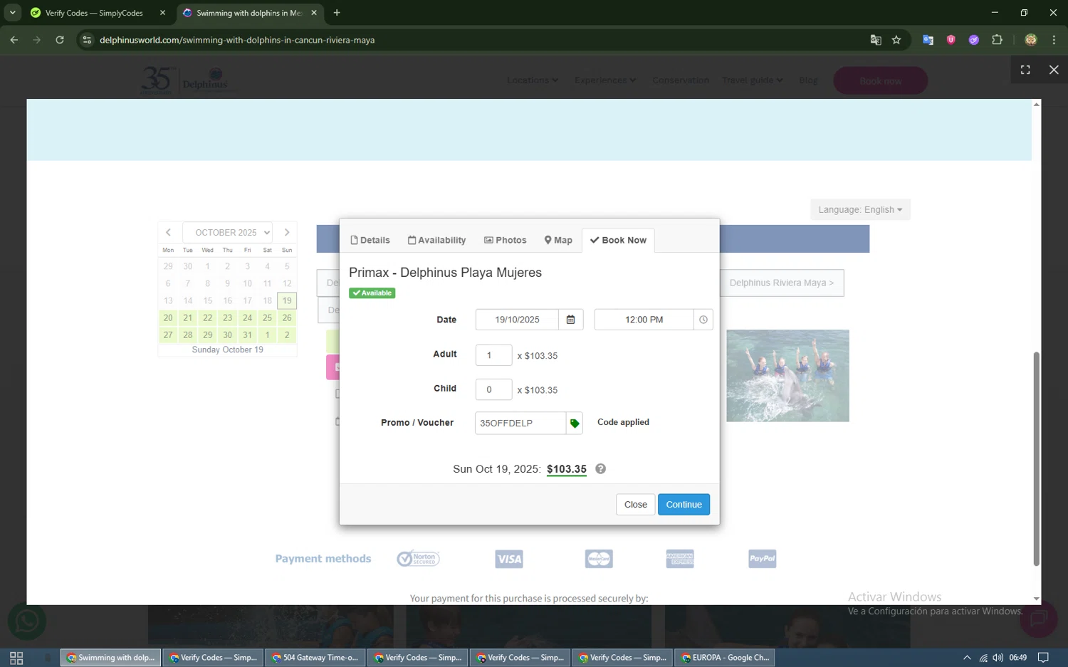This screenshot has height=667, width=1068.
Task: Click the Norton Secured logo
Action: (418, 559)
